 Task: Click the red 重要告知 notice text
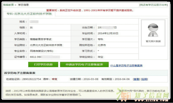[x=90, y=10]
